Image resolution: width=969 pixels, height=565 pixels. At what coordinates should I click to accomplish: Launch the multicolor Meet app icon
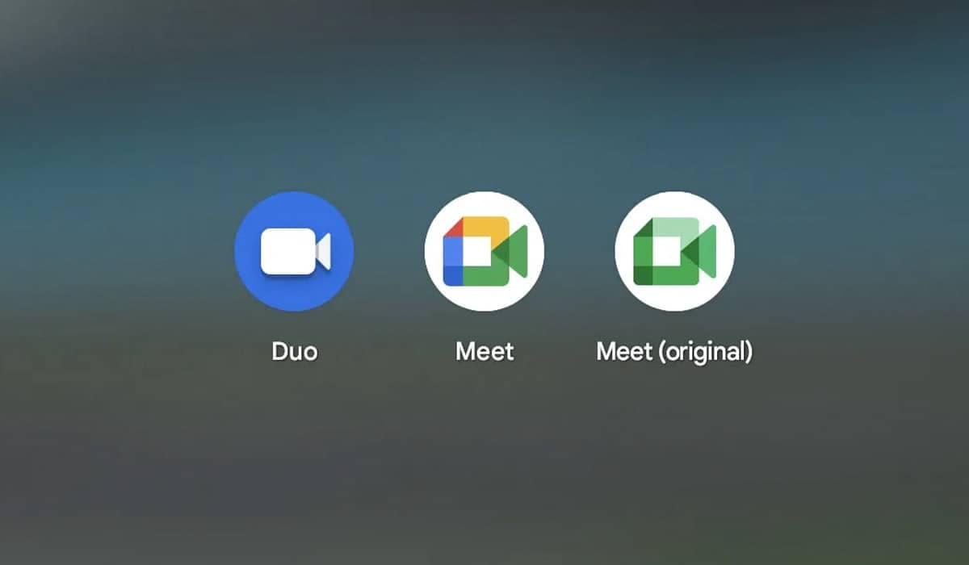[x=484, y=251]
